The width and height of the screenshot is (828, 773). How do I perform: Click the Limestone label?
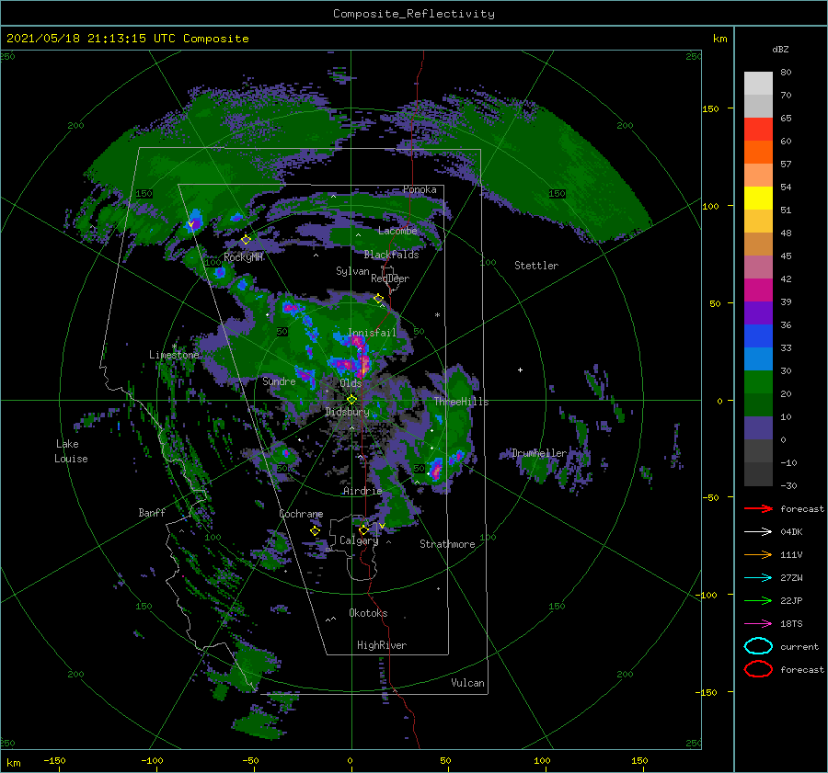[174, 355]
